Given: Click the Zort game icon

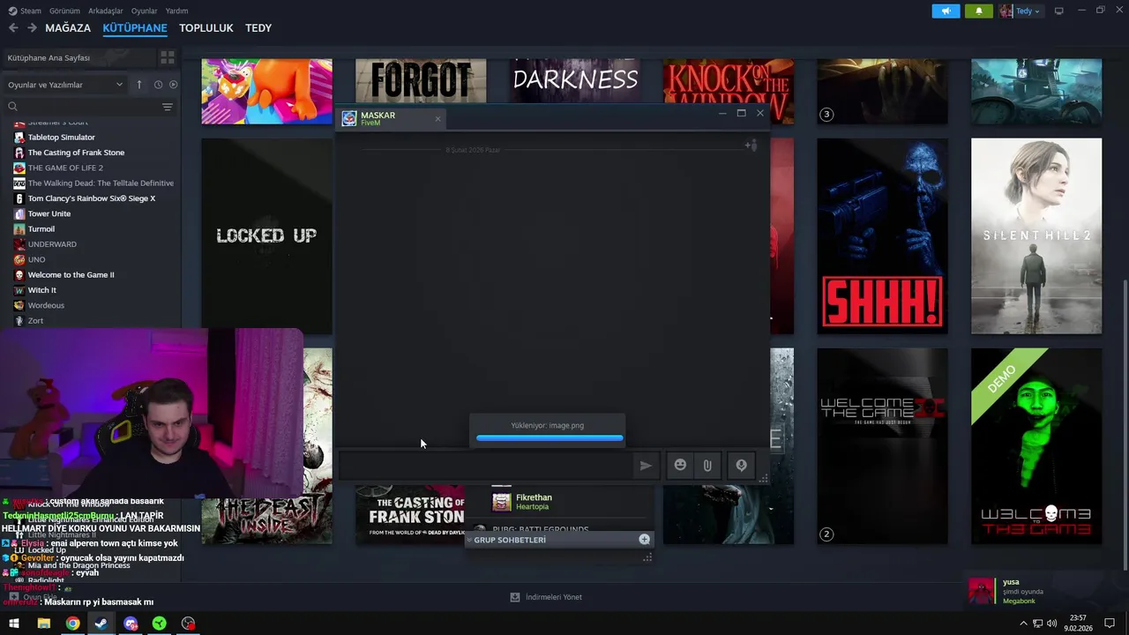Looking at the screenshot, I should coord(19,320).
